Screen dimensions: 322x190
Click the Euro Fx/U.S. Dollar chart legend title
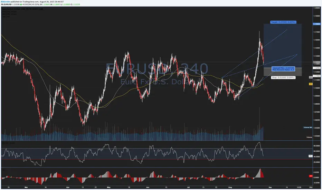coord(22,9)
